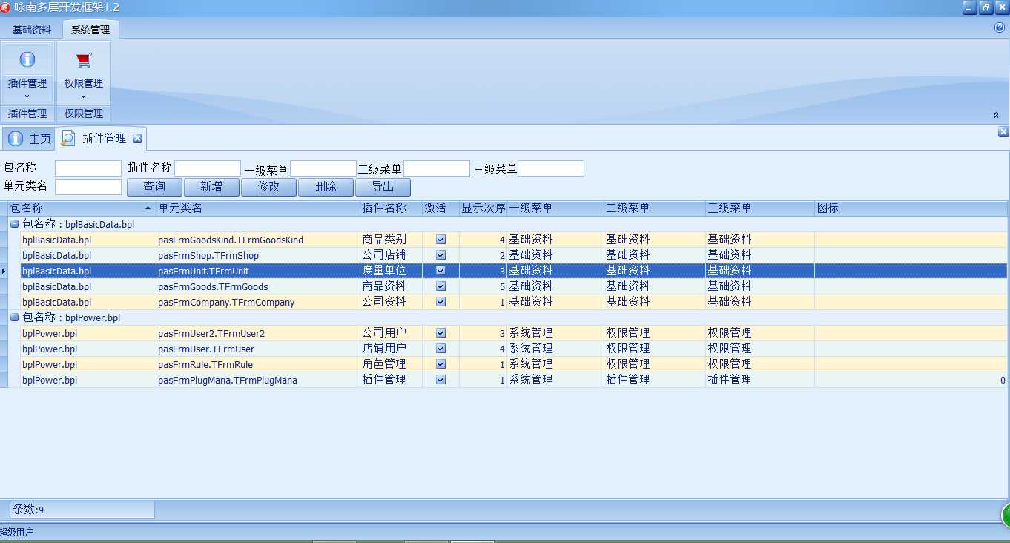Click the 删除 button
Viewport: 1010px width, 543px height.
click(x=326, y=187)
